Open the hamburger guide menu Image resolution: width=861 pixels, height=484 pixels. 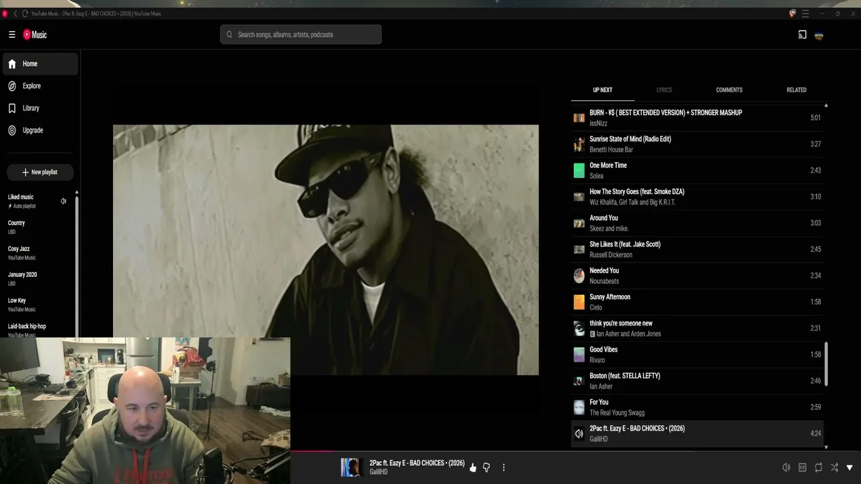tap(11, 35)
